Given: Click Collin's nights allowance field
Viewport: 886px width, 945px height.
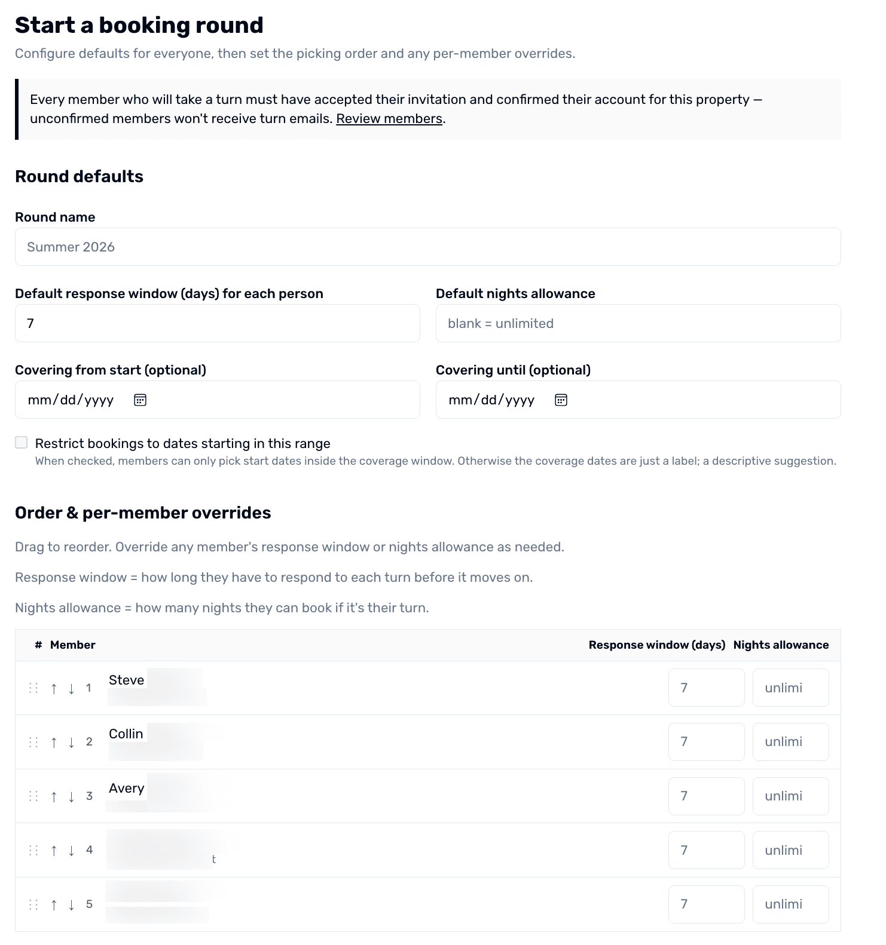Looking at the screenshot, I should pos(790,742).
